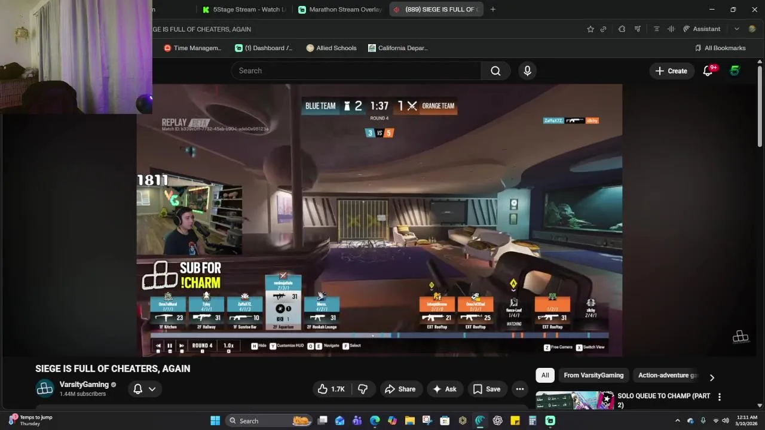Launch Microsoft Edge from the taskbar
The width and height of the screenshot is (765, 430).
coord(375,420)
